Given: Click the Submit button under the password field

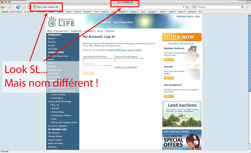Looking at the screenshot, I should 89,73.
